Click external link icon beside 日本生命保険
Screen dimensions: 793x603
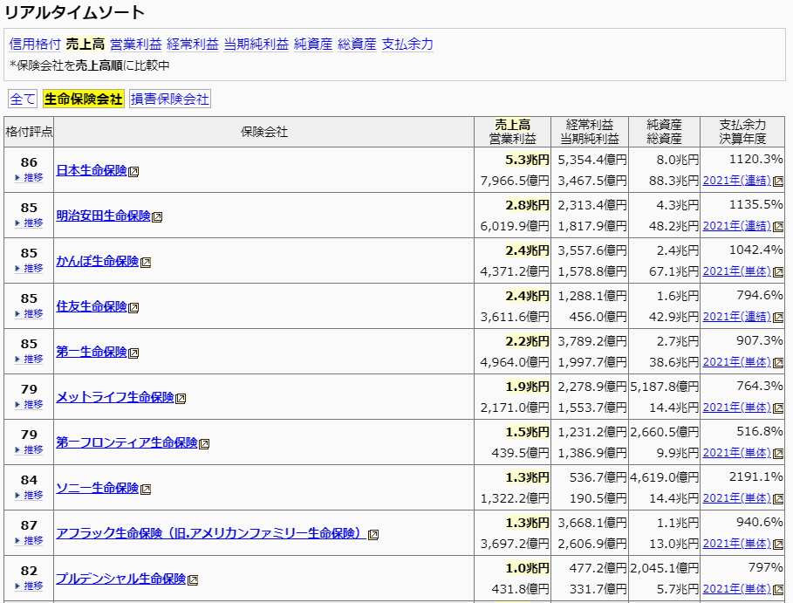click(x=133, y=172)
